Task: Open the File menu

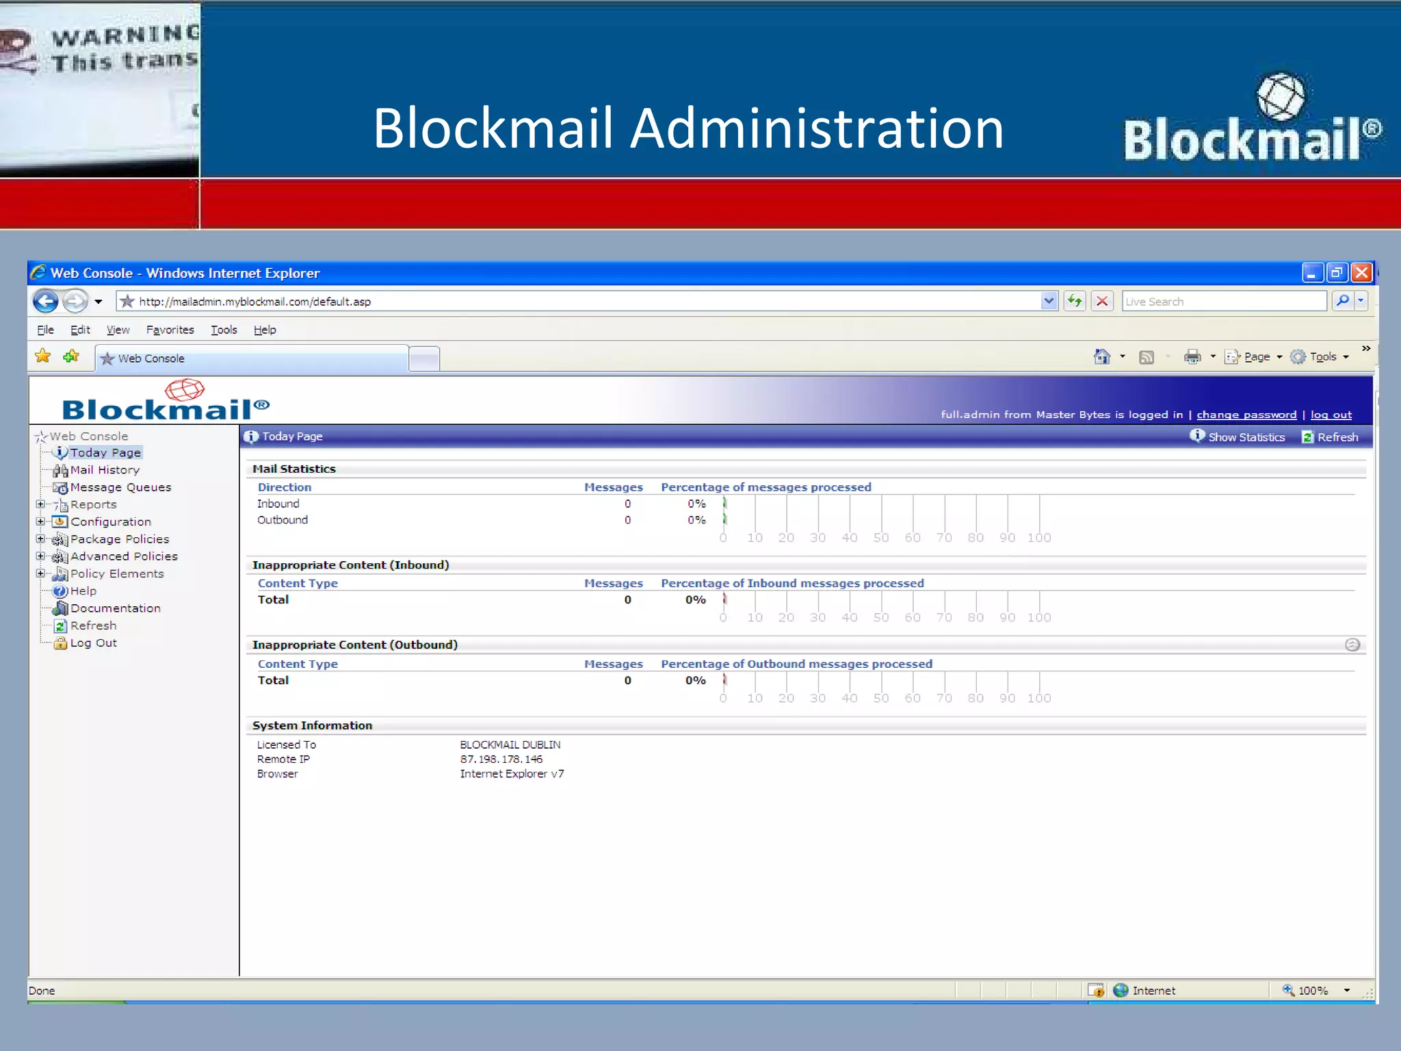Action: 45,330
